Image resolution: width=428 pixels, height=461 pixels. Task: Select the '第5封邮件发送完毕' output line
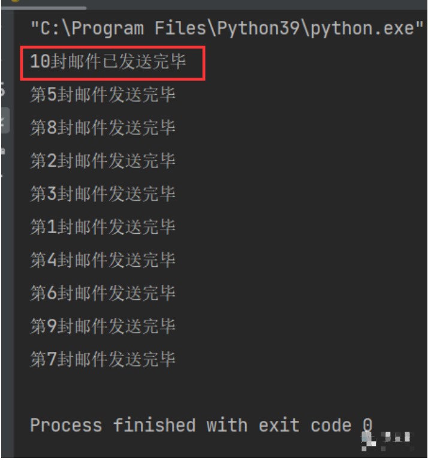pos(103,95)
